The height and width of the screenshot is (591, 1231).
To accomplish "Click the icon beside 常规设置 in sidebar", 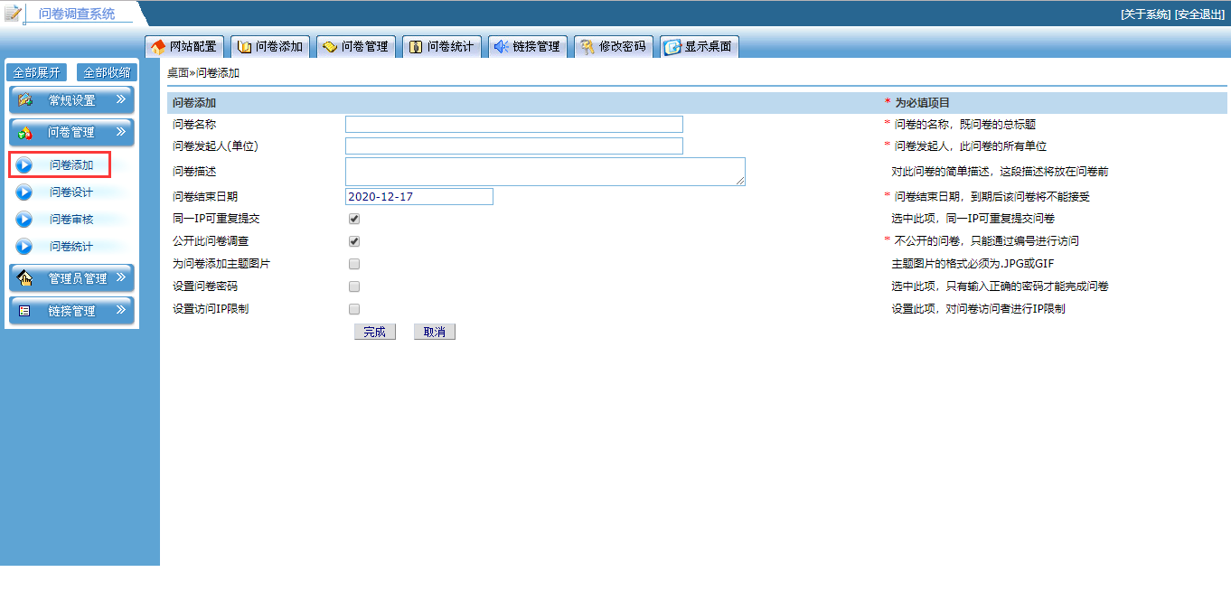I will 25,100.
